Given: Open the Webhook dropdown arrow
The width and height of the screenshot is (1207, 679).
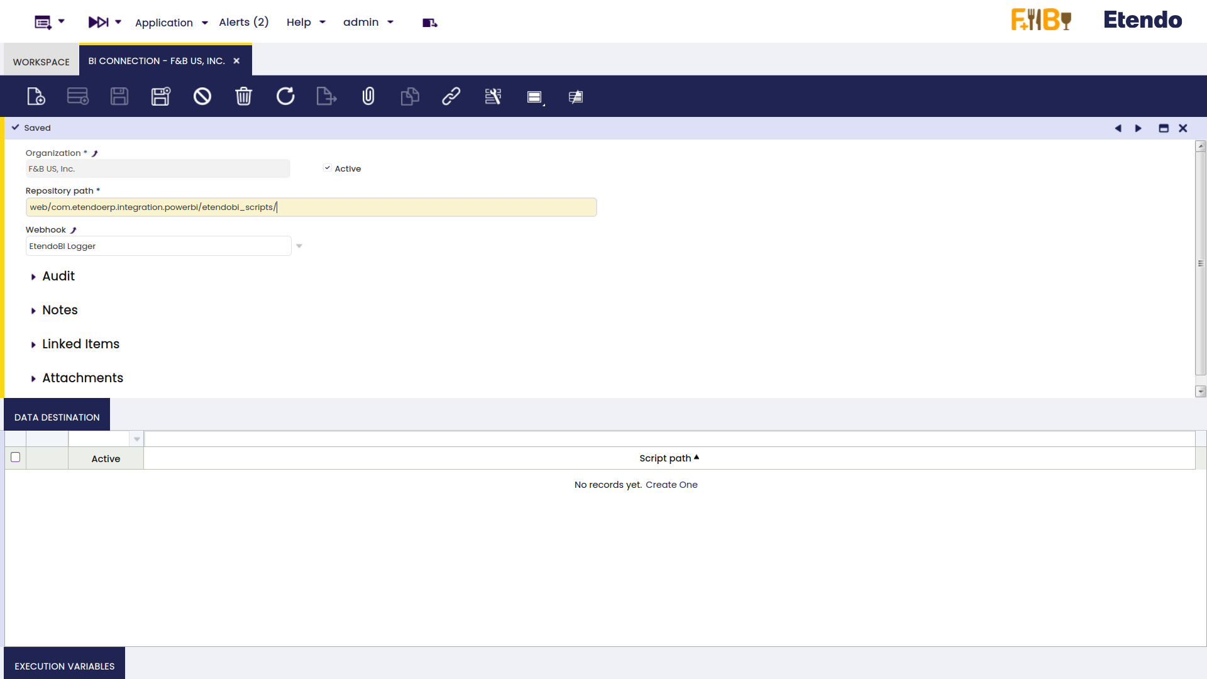Looking at the screenshot, I should click(299, 246).
